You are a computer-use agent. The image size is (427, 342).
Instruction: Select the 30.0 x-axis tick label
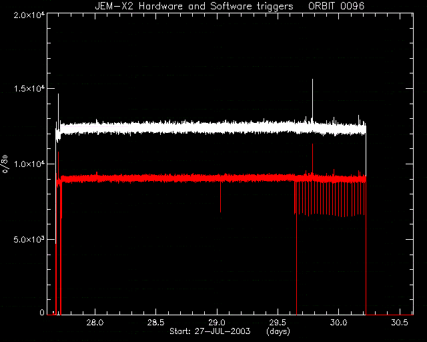pyautogui.click(x=338, y=323)
